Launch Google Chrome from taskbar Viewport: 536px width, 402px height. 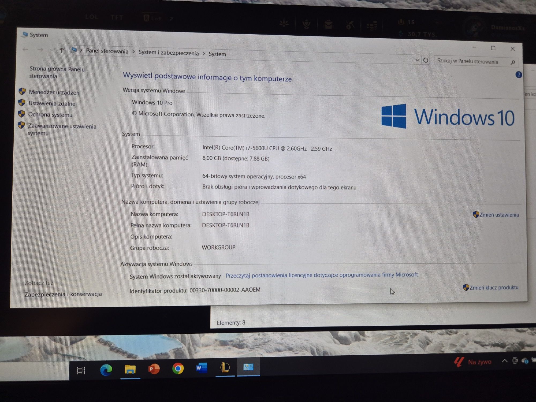178,369
